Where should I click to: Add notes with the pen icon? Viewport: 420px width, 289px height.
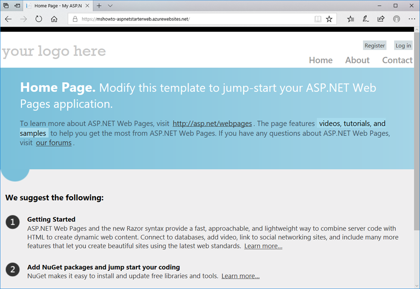pos(365,19)
